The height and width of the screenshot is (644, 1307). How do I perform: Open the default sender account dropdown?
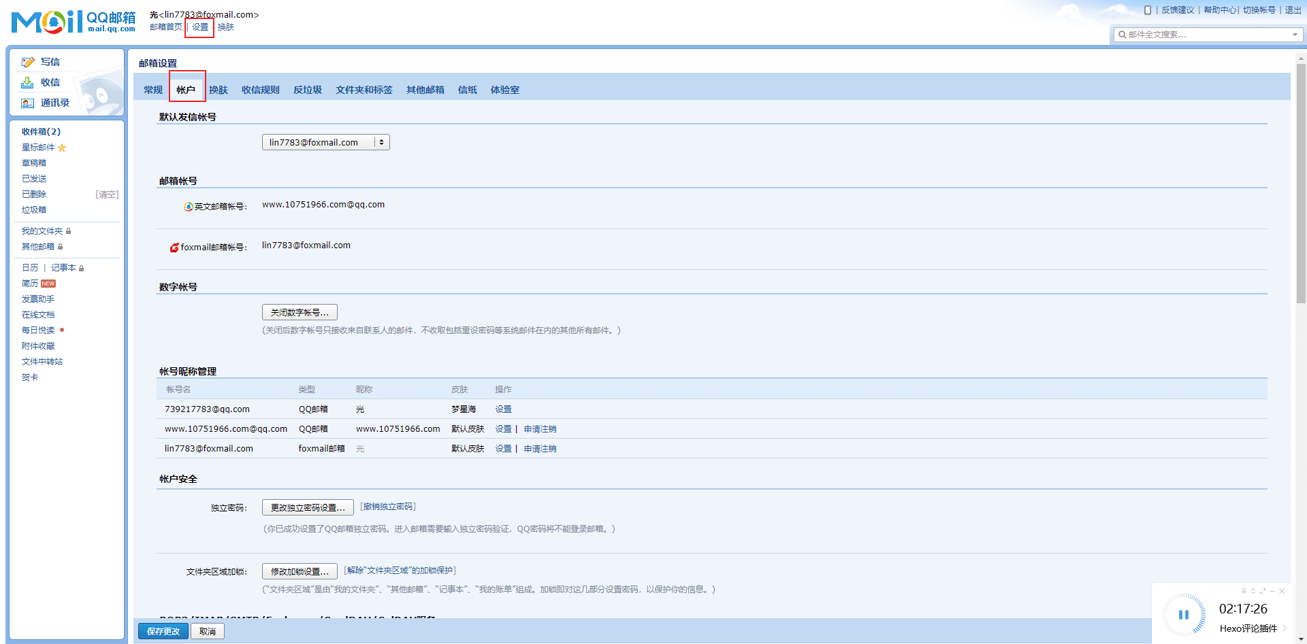[326, 142]
